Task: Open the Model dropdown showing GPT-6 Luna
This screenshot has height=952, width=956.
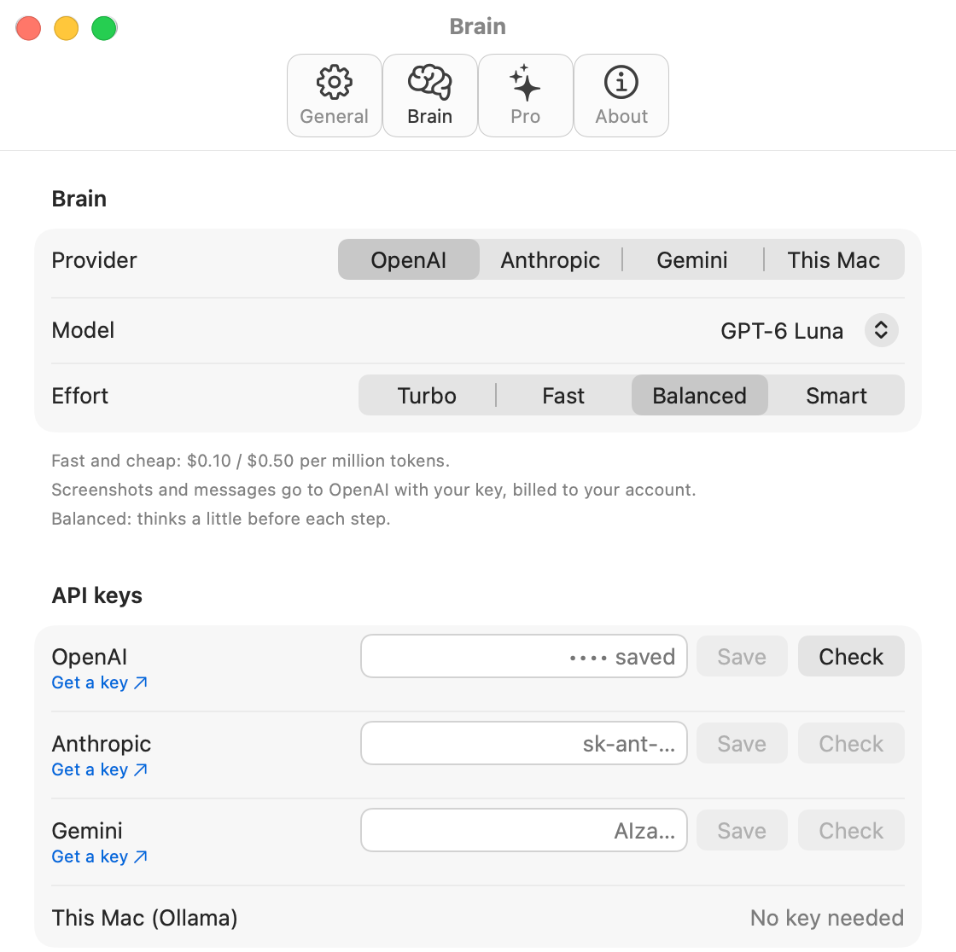Action: tap(881, 330)
